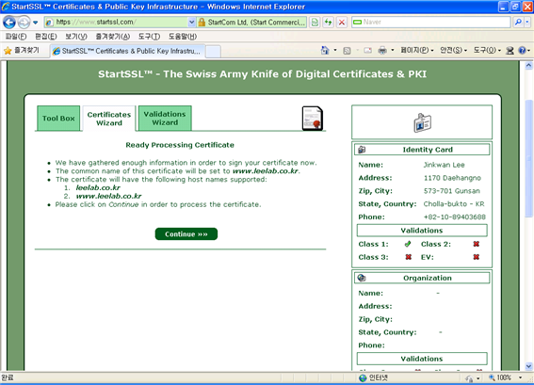Click the Stop loading red X icon
The width and height of the screenshot is (534, 385).
point(342,23)
